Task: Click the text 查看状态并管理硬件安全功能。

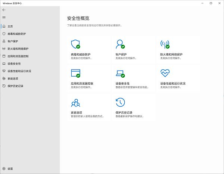Action: [132, 87]
